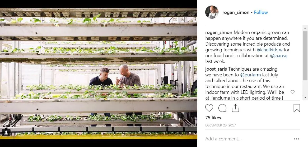View joost_saris commenter profile
The image size is (308, 147).
(216, 69)
